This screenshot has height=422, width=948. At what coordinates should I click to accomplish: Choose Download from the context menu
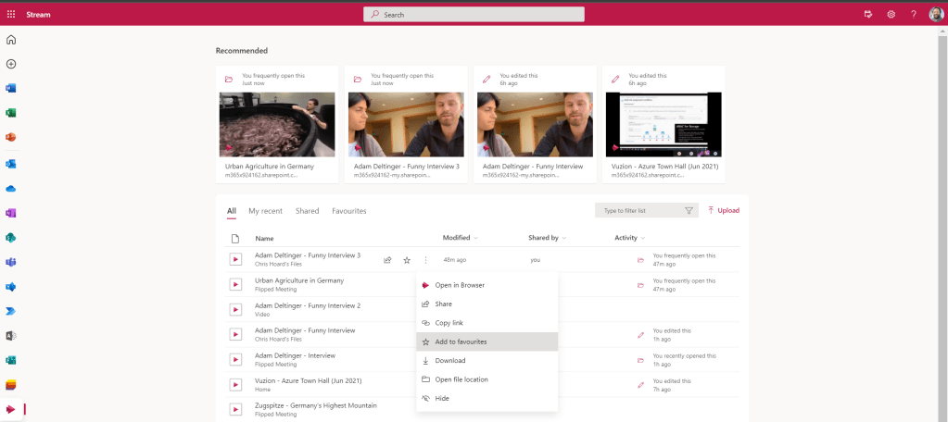click(449, 361)
